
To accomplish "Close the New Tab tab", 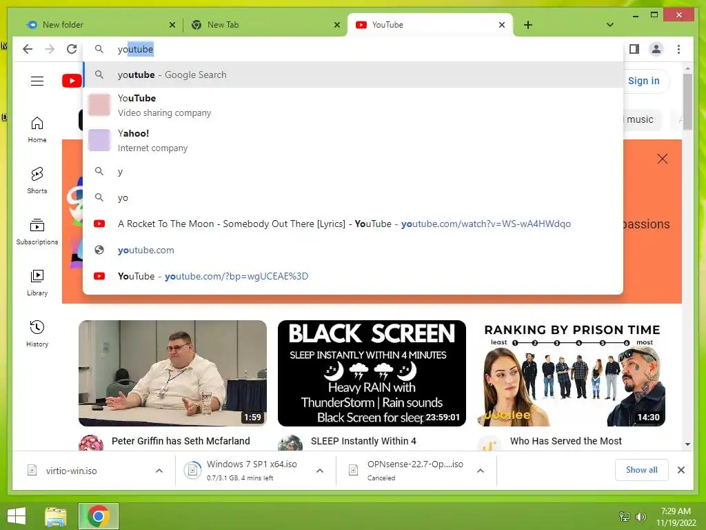I will click(336, 25).
